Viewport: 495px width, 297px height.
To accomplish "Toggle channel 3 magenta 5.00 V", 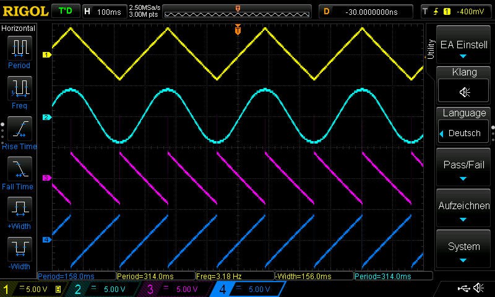I will point(177,289).
